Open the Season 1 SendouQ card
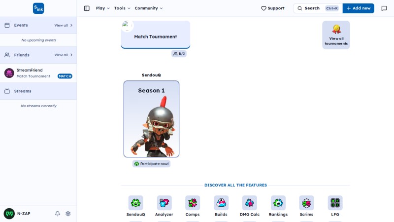Screen dimensions: 394x222 tap(151, 119)
